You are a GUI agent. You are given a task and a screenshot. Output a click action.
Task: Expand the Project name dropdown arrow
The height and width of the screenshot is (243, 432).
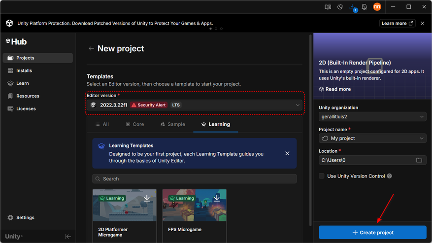(x=421, y=139)
